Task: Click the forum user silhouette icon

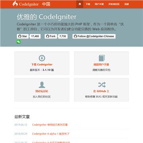Action: [x=42, y=85]
